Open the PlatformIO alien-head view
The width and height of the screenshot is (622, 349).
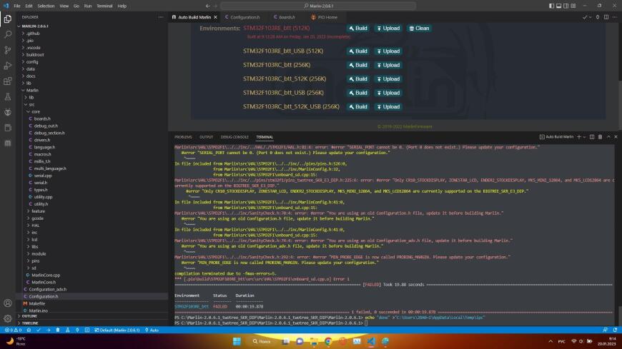pos(8,112)
